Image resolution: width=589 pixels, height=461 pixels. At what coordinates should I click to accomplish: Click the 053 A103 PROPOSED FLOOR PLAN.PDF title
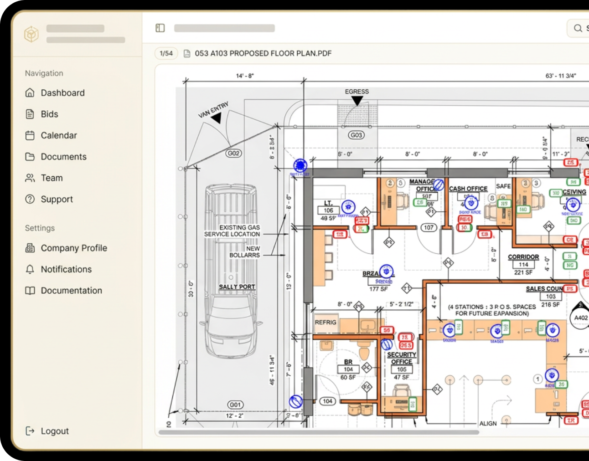(263, 53)
